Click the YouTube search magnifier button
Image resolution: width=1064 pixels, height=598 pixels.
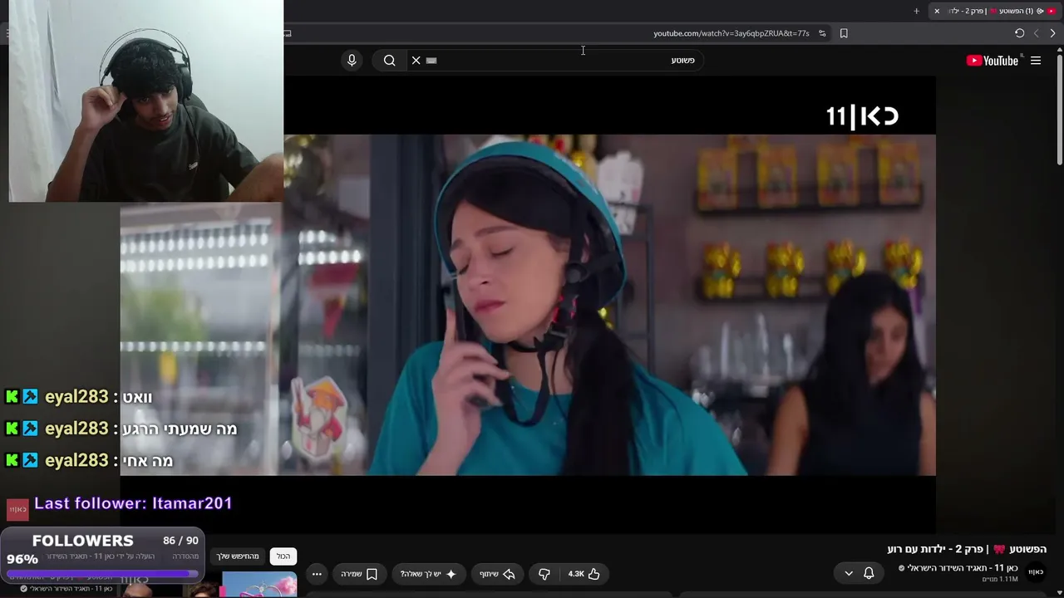[389, 60]
